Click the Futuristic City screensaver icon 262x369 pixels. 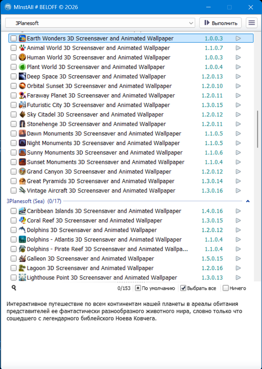click(22, 105)
